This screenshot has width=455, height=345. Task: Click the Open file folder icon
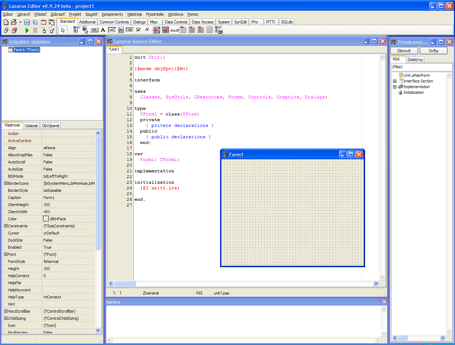click(x=14, y=22)
